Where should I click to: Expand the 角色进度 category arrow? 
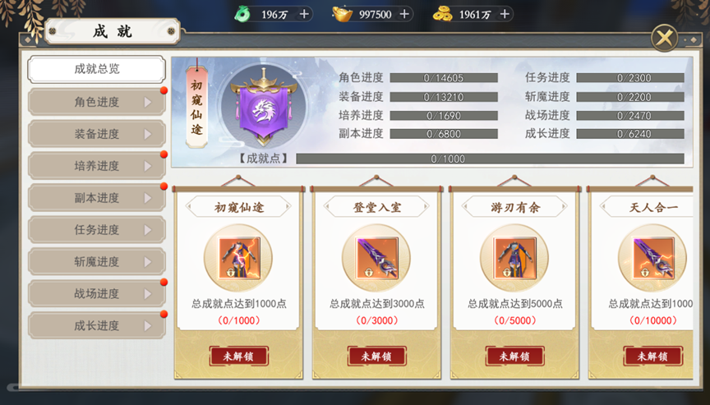(x=148, y=102)
